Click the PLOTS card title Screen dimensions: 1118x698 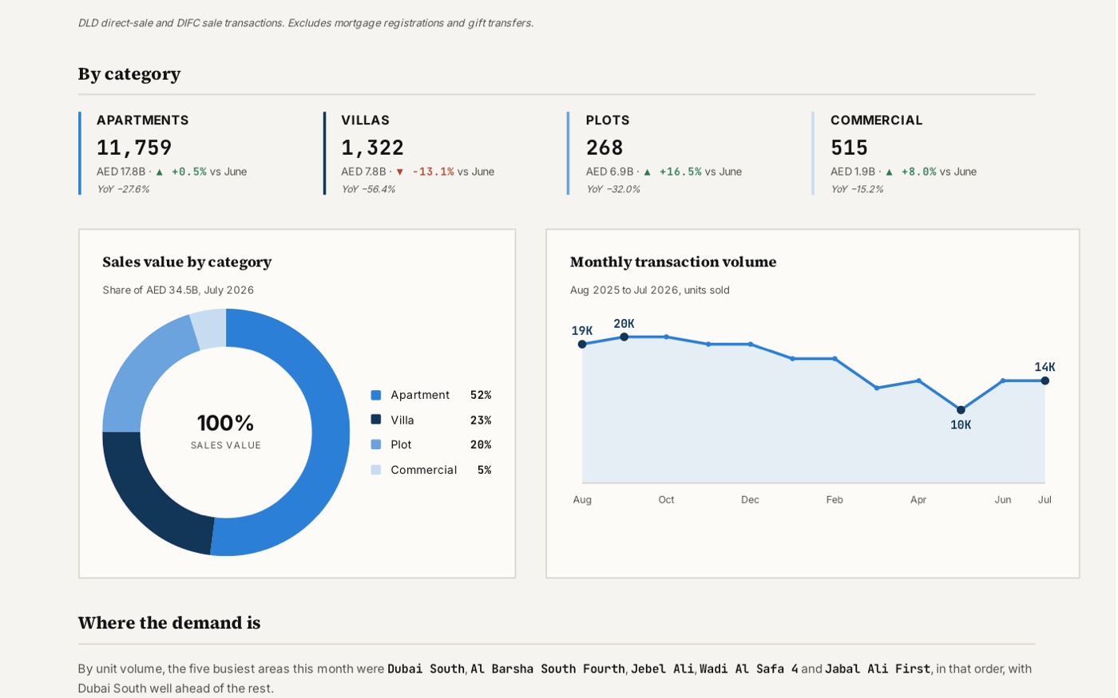608,120
